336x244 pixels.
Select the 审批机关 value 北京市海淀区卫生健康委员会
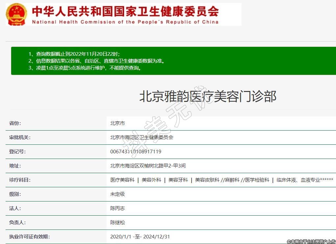pyautogui.click(x=142, y=137)
